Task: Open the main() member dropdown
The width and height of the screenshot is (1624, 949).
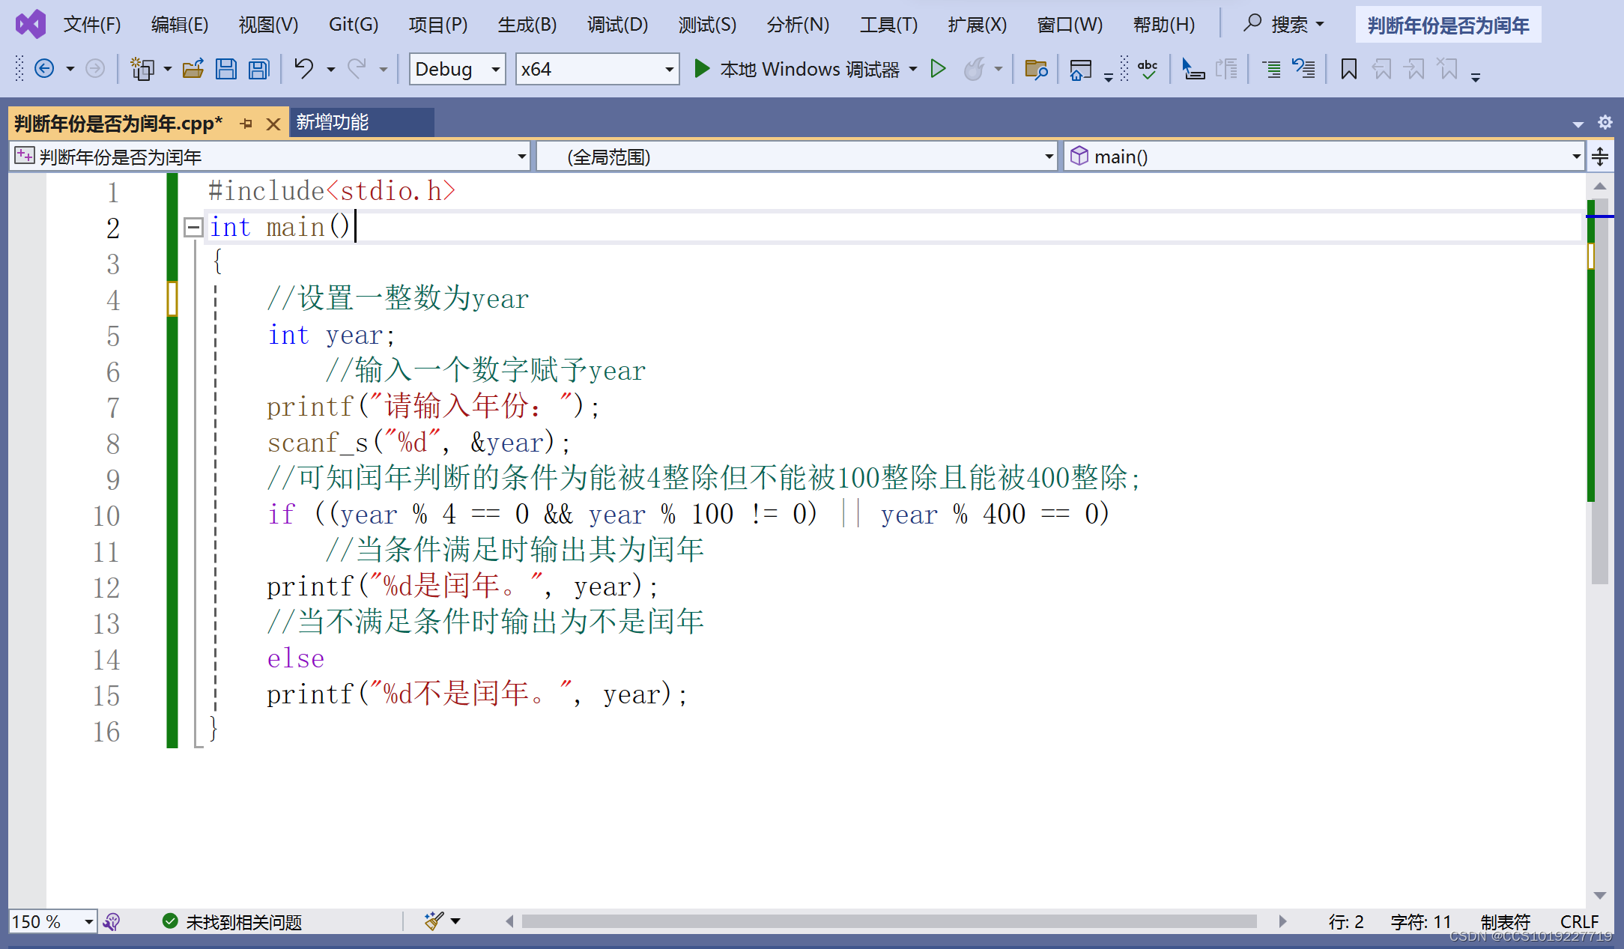Action: coord(1324,157)
